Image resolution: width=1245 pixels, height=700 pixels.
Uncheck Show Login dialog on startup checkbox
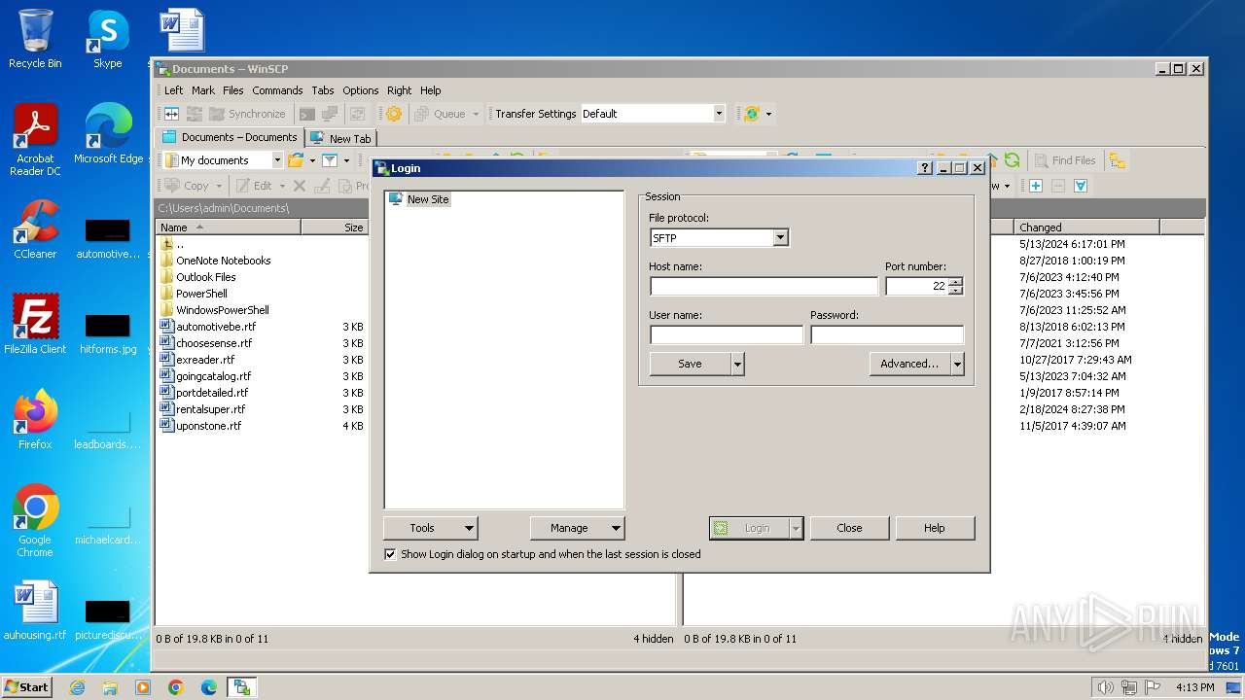click(391, 554)
